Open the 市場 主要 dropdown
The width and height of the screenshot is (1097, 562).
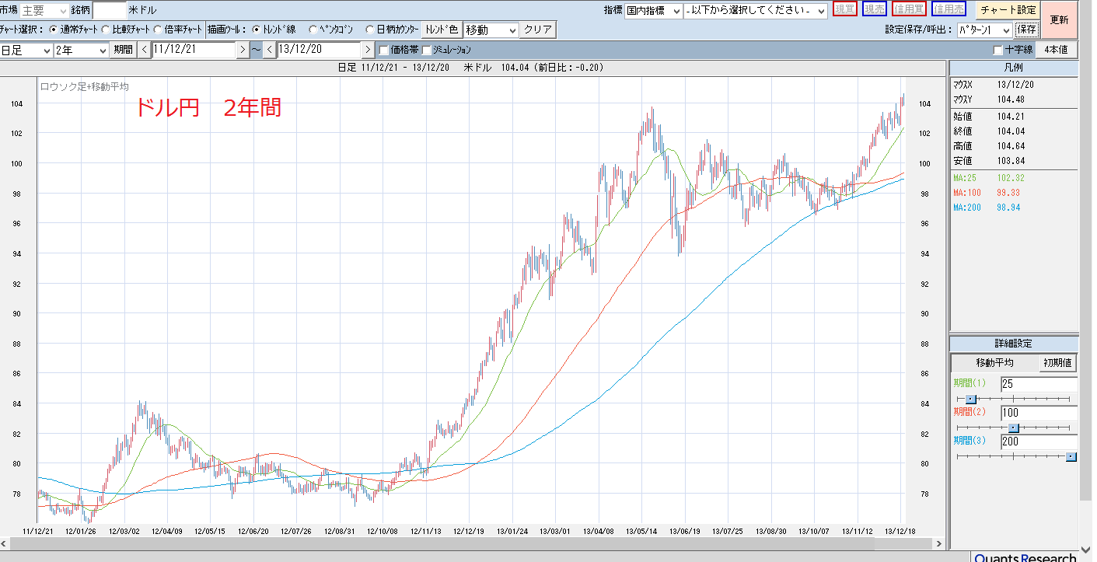pos(45,11)
